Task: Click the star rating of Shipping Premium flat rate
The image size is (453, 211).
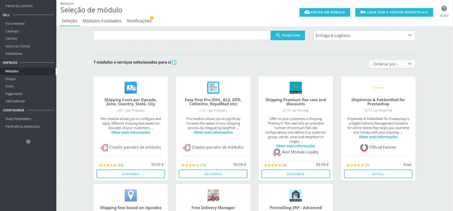Action: tap(273, 165)
